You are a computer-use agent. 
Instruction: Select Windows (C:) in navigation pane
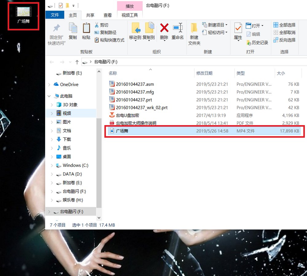[75, 165]
